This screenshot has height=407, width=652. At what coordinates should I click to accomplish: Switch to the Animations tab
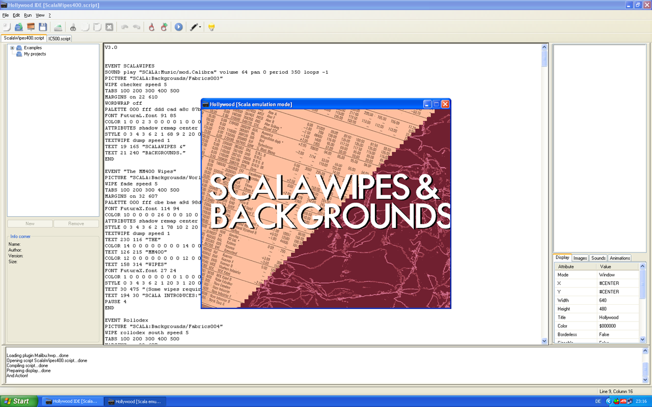(x=620, y=258)
